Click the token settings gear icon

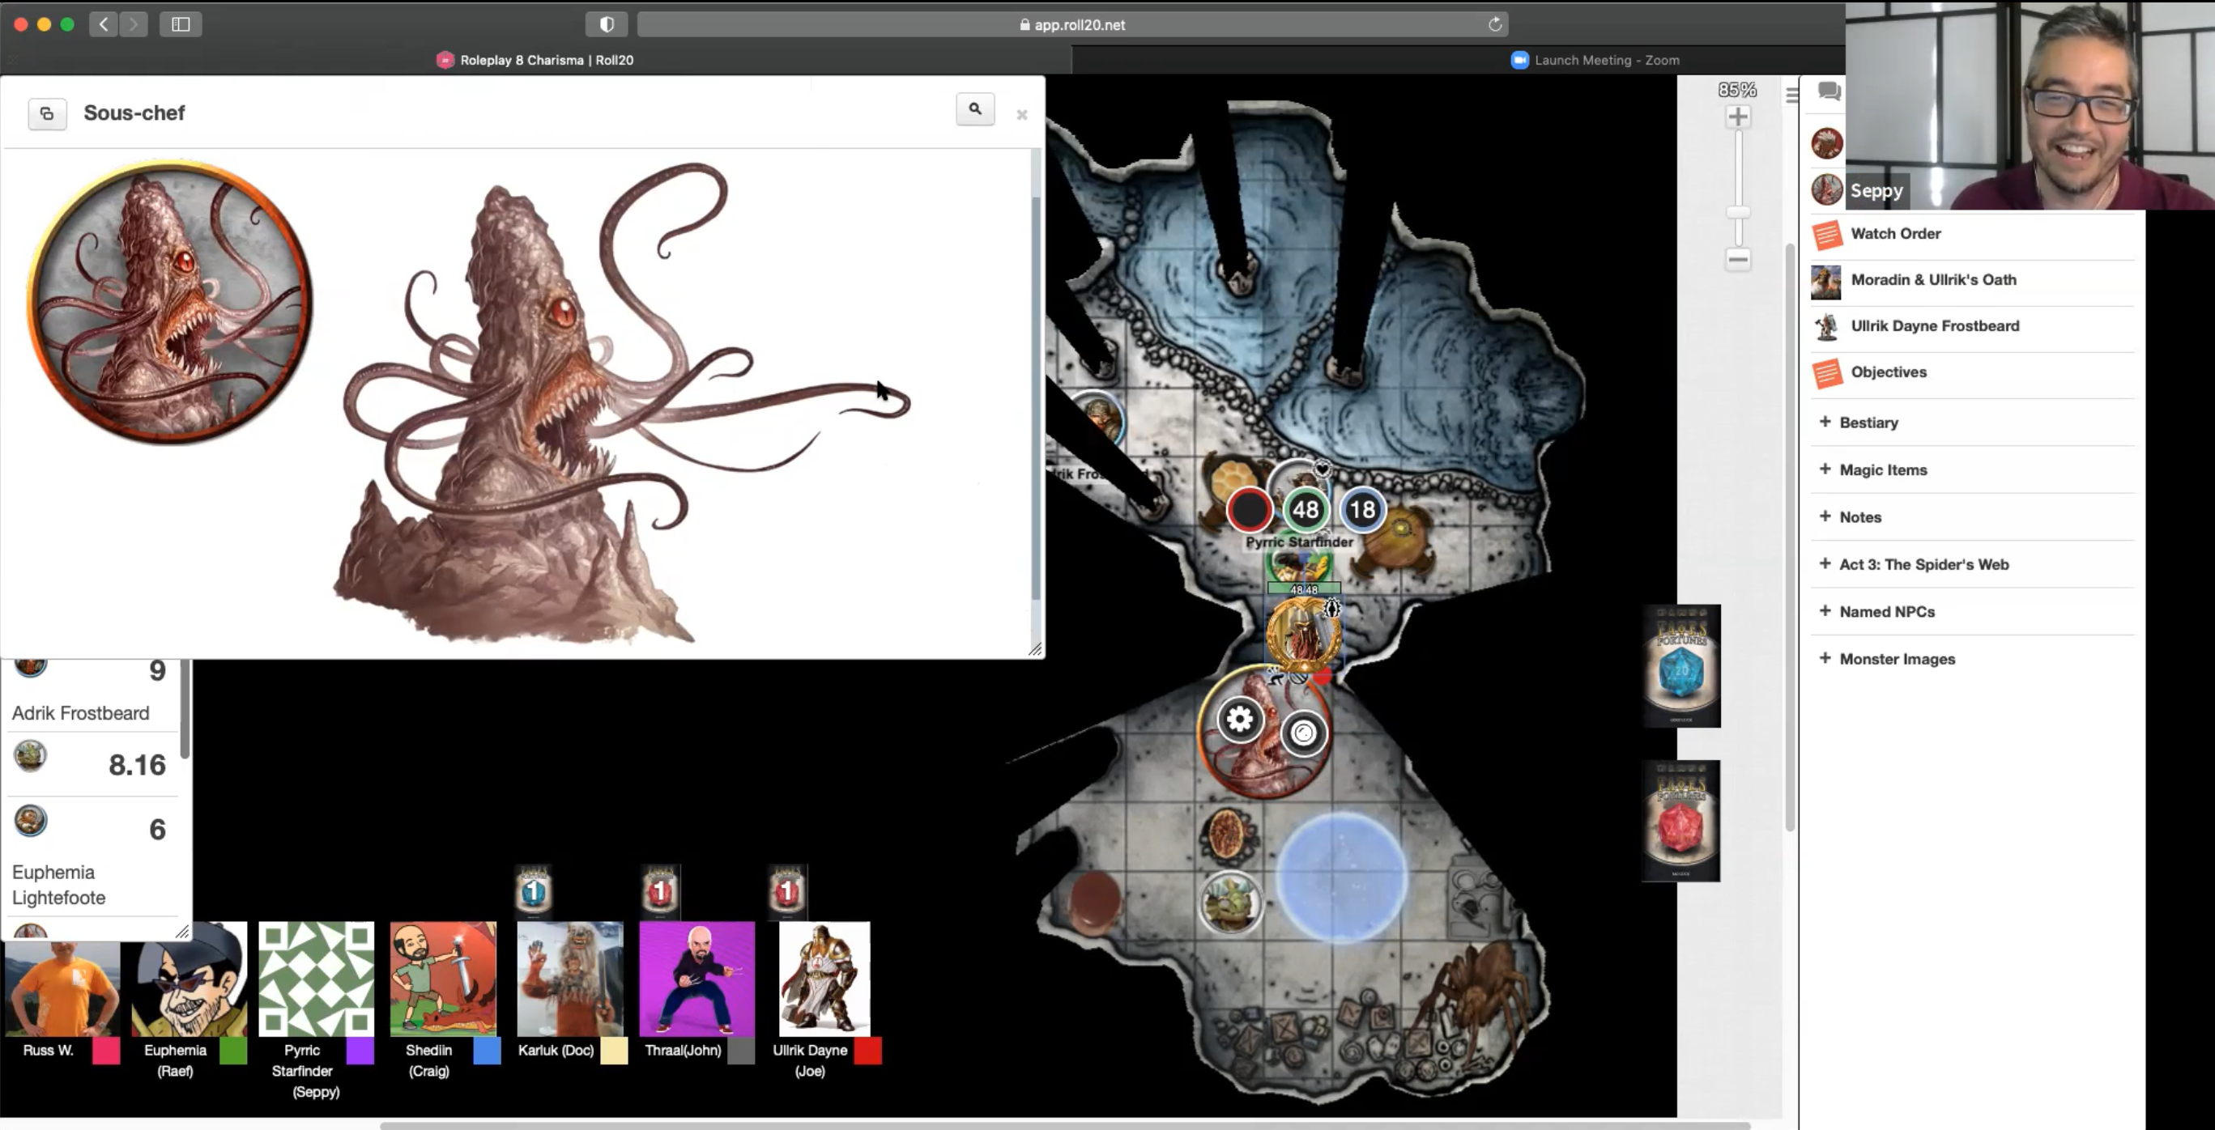[1239, 720]
